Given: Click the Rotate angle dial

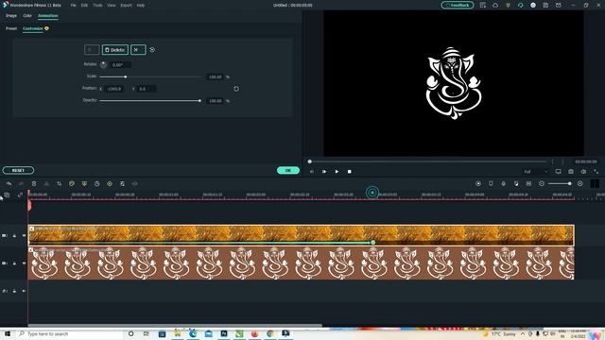Looking at the screenshot, I should 103,65.
